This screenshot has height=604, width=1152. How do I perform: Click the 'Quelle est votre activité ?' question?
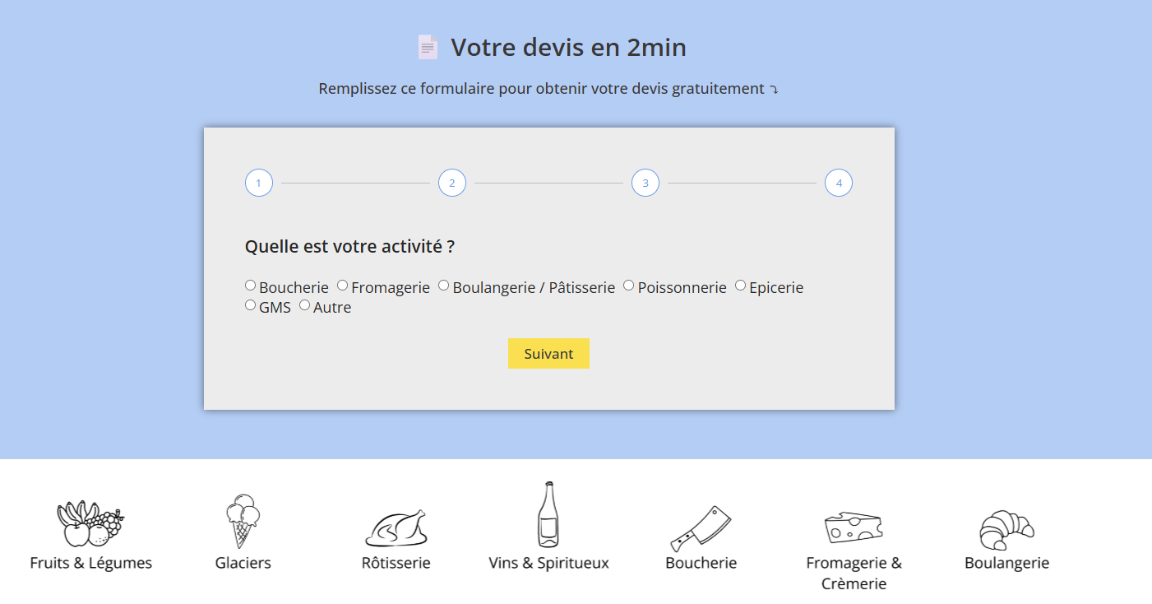click(349, 247)
